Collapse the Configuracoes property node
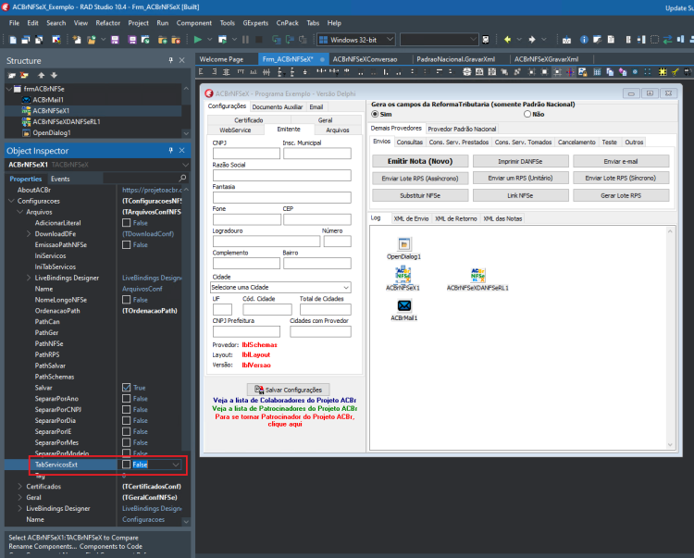 click(11, 201)
